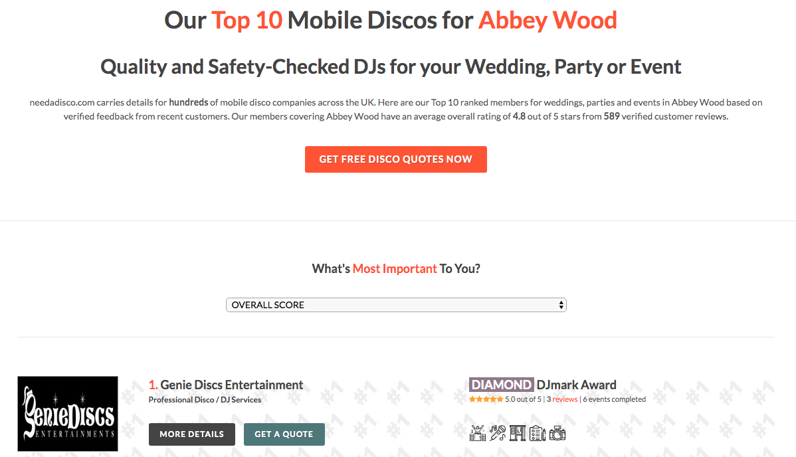796x457 pixels.
Task: Click the DJ with speakers service icon
Action: click(x=478, y=433)
